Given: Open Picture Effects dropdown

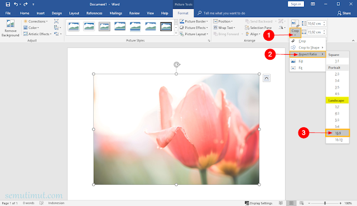Looking at the screenshot, I should click(194, 27).
